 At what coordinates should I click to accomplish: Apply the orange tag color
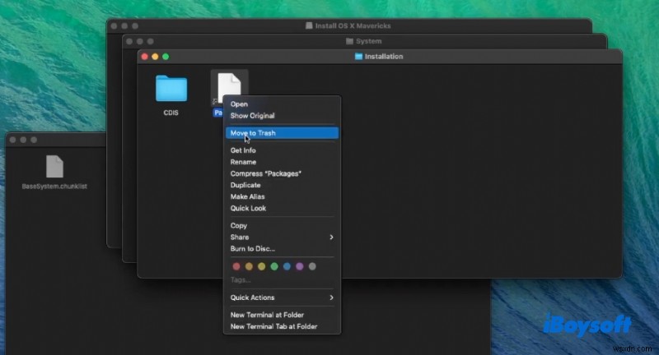pyautogui.click(x=249, y=266)
